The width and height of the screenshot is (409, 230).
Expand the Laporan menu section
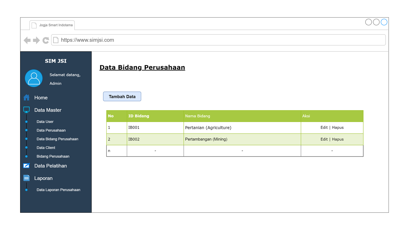point(43,178)
